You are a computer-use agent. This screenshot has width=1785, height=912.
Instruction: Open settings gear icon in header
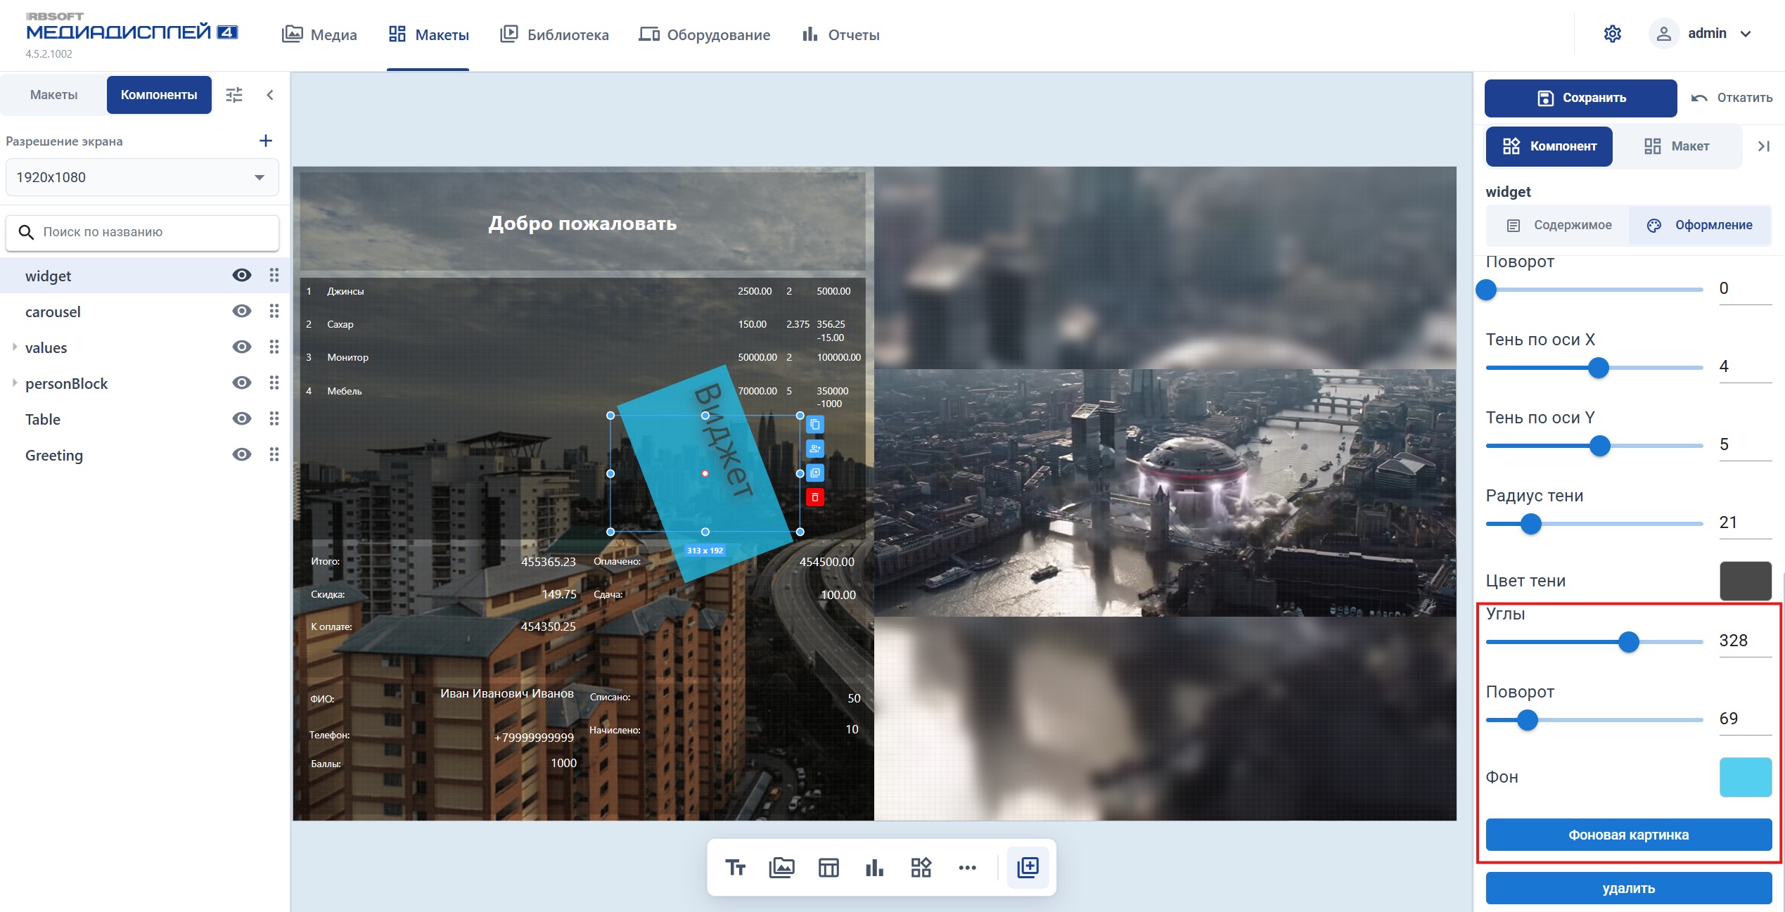coord(1612,34)
